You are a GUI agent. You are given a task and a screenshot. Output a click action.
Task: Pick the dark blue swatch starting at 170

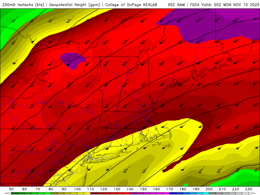[x=173, y=193]
